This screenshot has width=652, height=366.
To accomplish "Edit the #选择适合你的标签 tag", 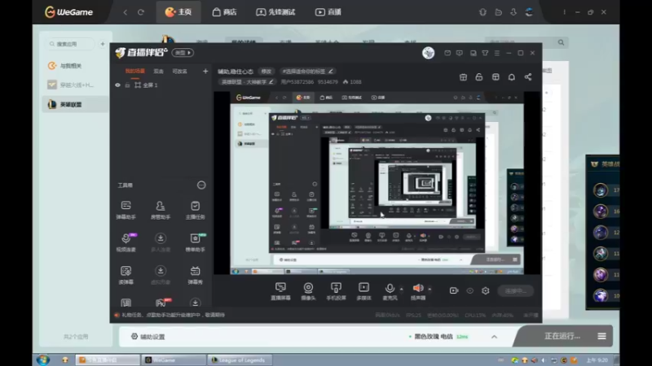I will pyautogui.click(x=308, y=72).
